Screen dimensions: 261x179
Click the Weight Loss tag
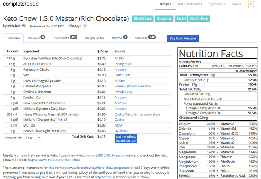coord(143,19)
